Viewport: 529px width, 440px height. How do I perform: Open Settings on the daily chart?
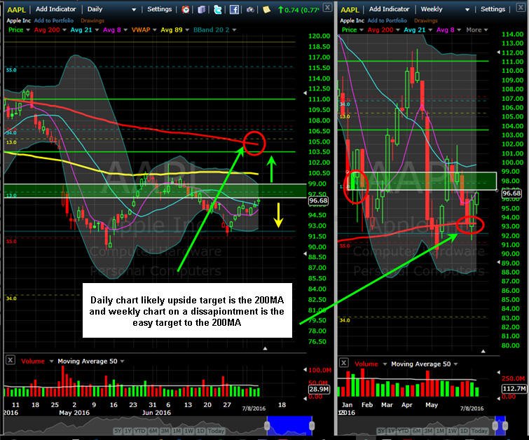(x=159, y=9)
